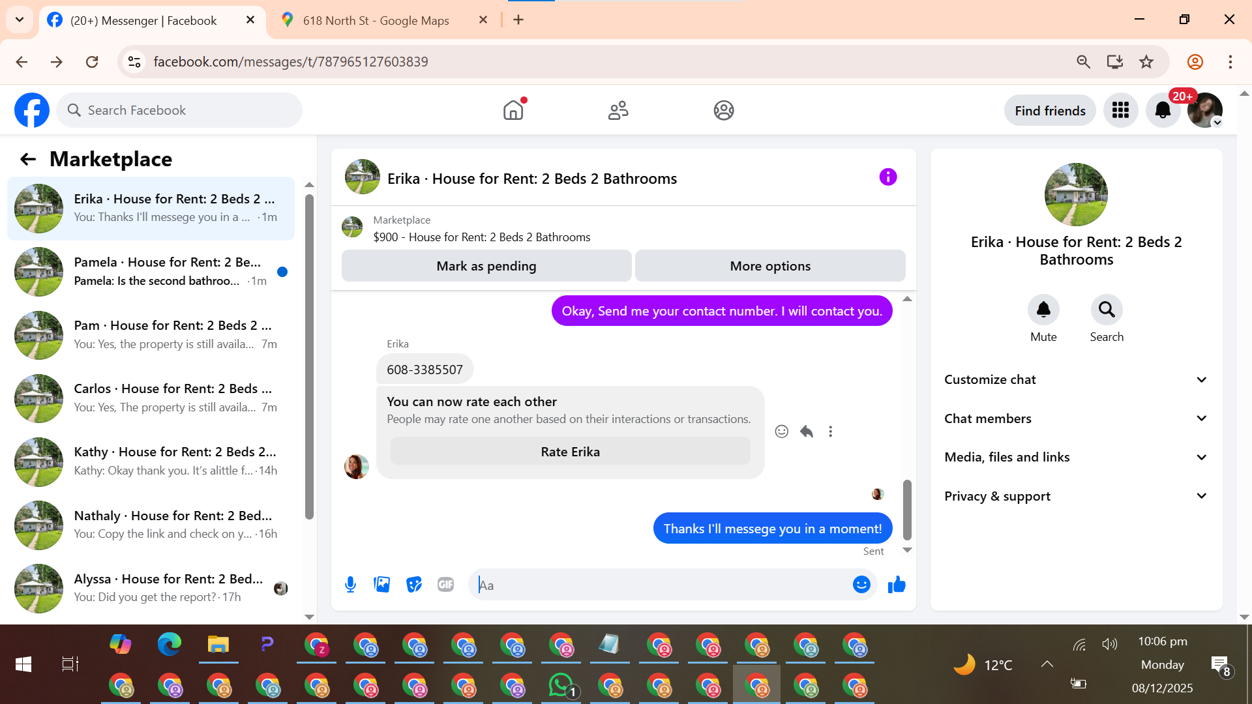Open Pamela's House for Rent conversation
This screenshot has width=1252, height=704.
pos(151,272)
